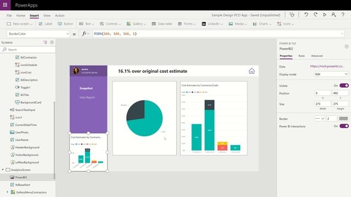Select lblBaseAlert in the tree
The image size is (351, 197).
[x=22, y=185]
